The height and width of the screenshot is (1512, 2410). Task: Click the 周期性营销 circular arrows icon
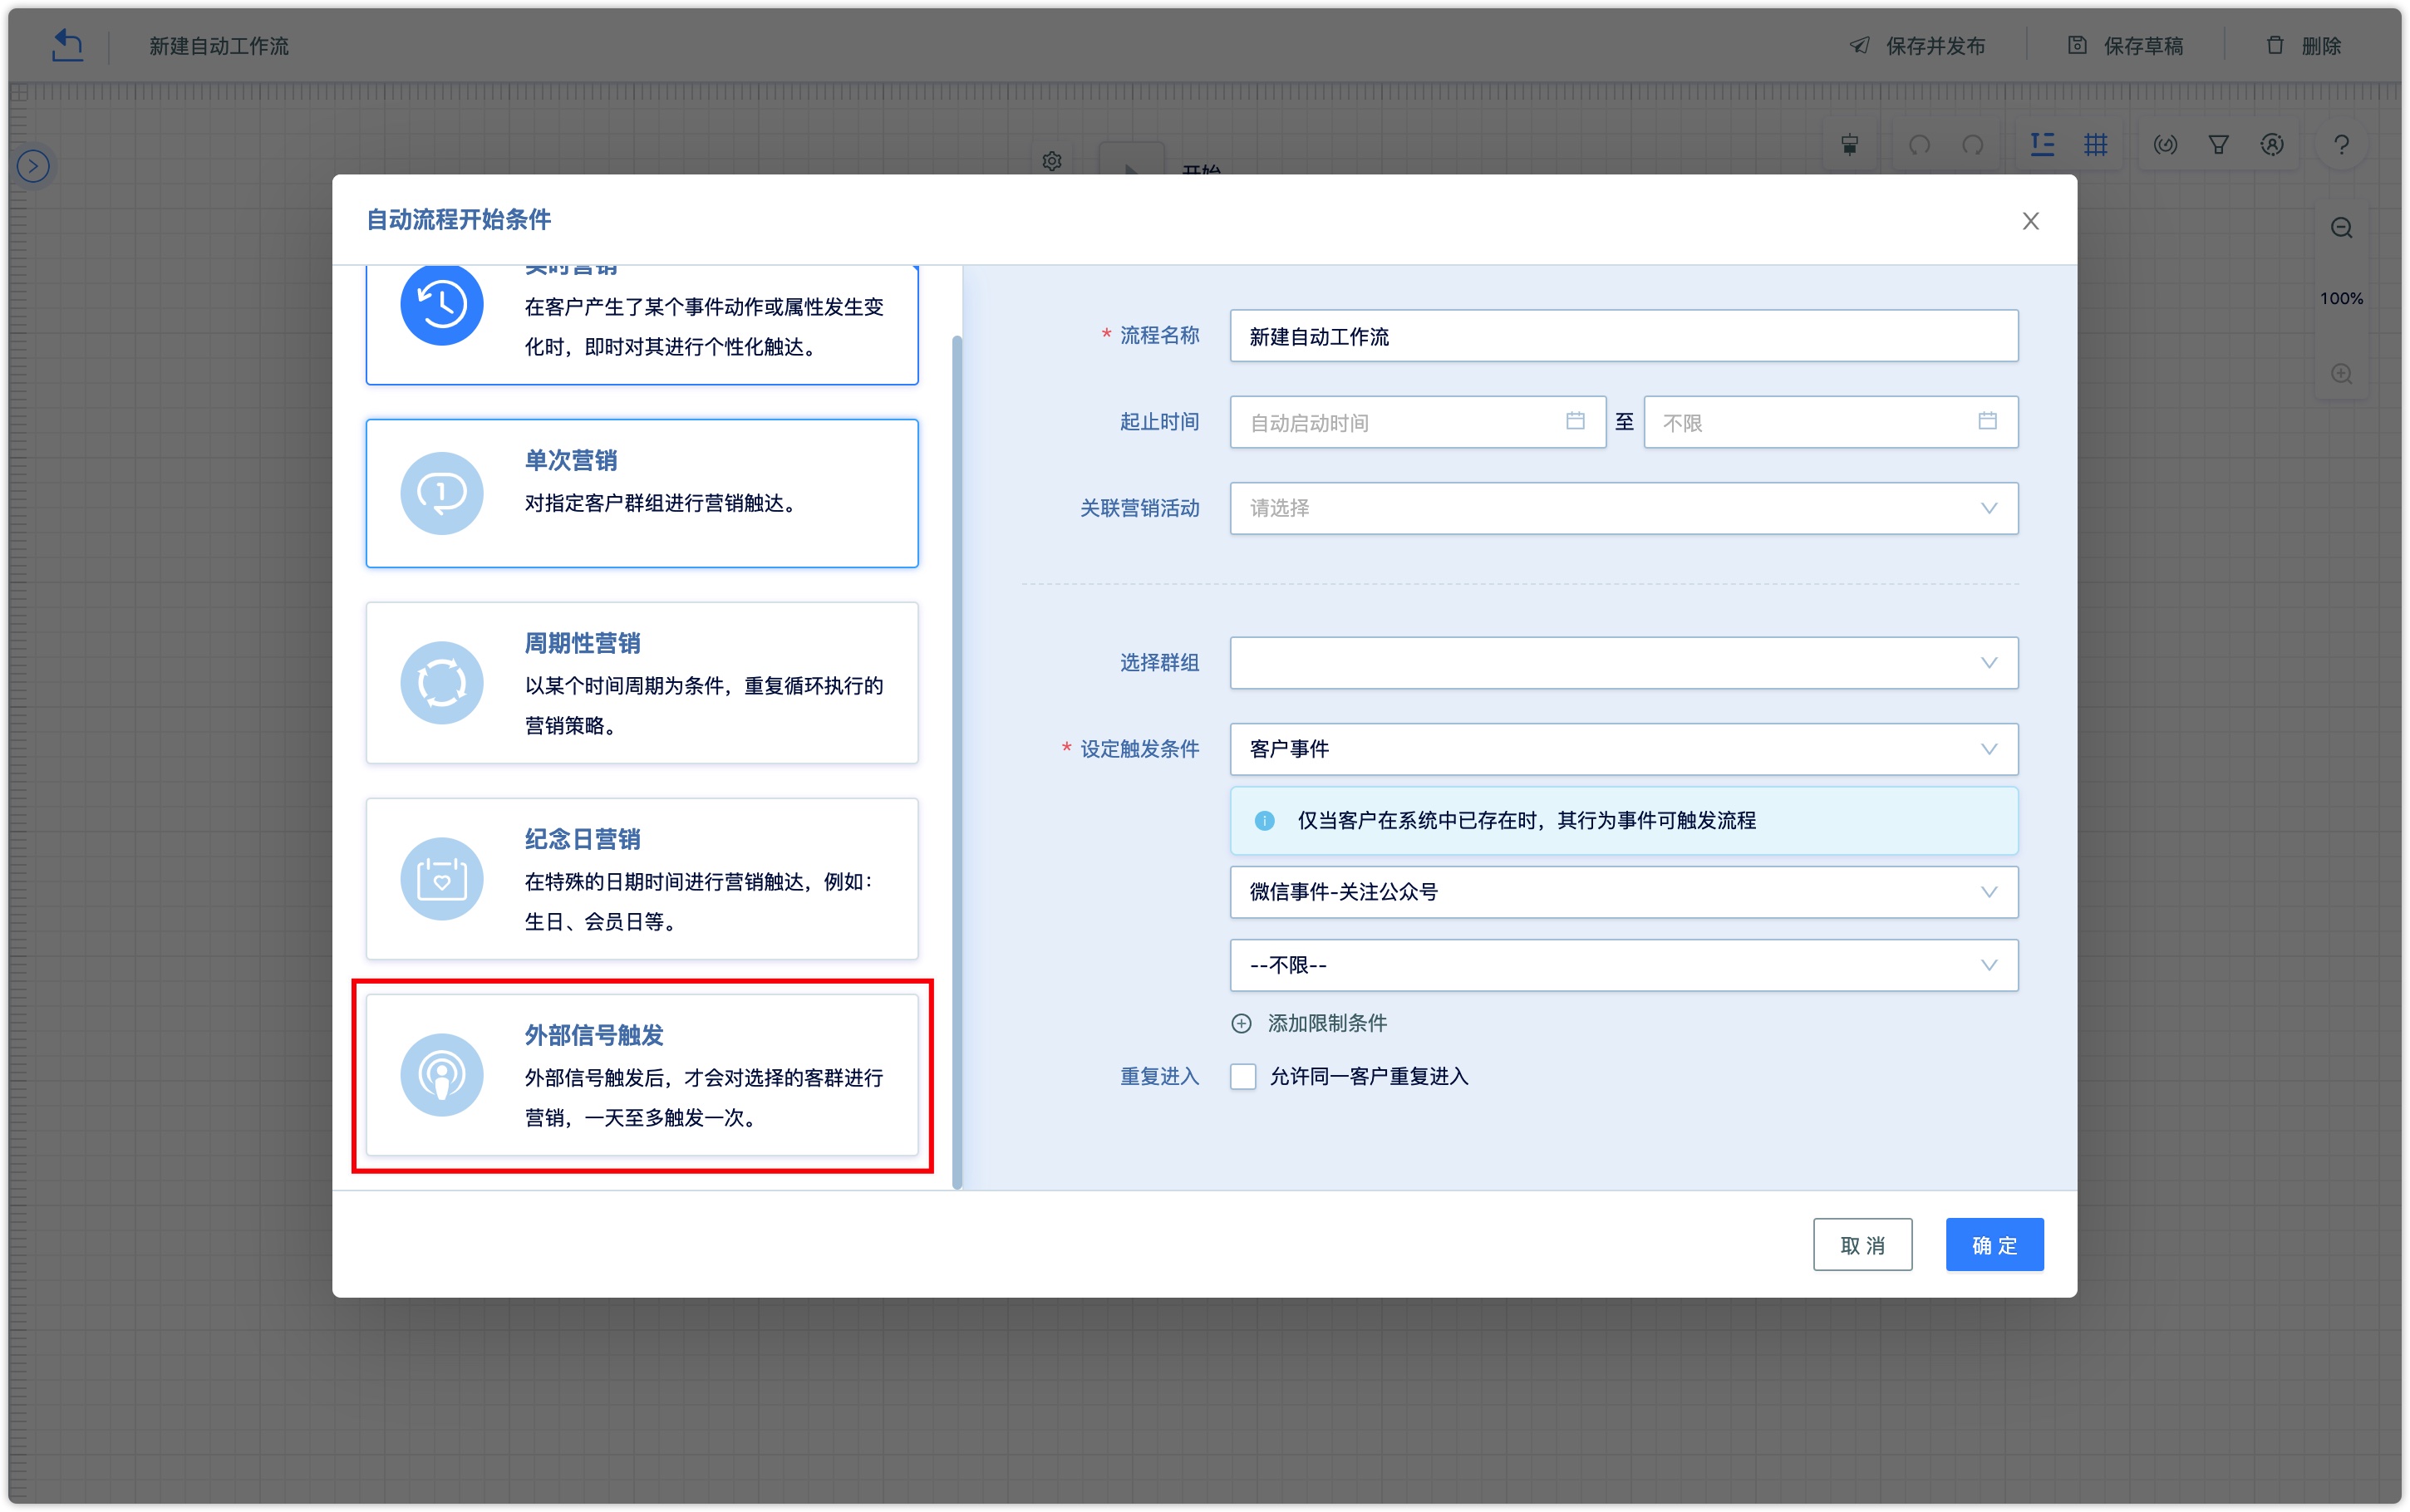click(x=442, y=683)
